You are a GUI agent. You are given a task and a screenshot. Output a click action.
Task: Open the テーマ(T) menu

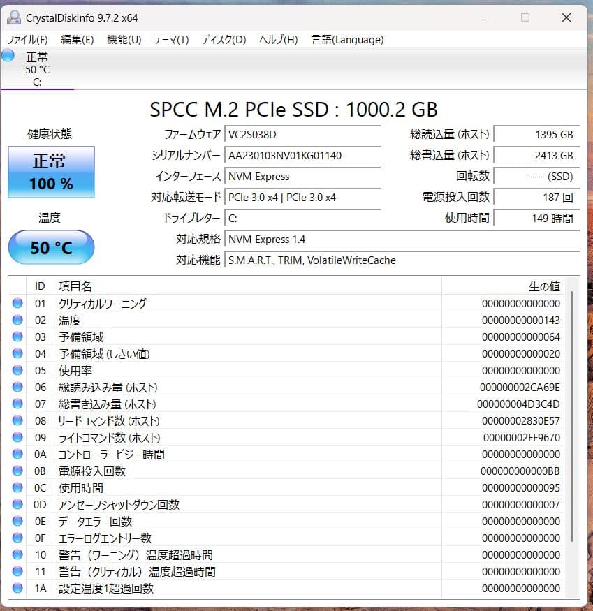tap(170, 40)
